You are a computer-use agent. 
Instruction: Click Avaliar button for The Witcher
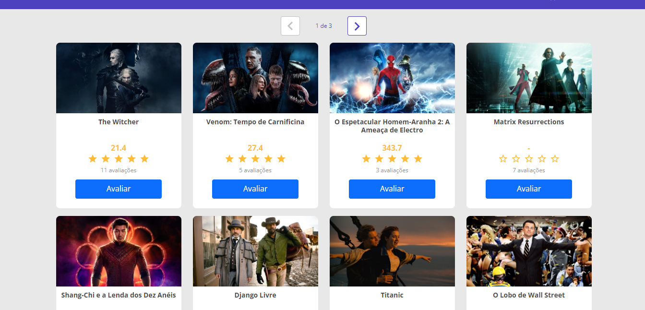point(119,189)
